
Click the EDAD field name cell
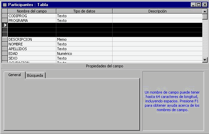point(32,54)
